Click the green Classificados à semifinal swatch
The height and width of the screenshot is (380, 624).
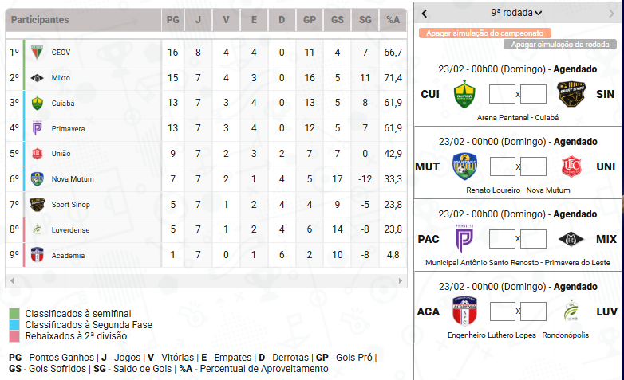pos(14,314)
